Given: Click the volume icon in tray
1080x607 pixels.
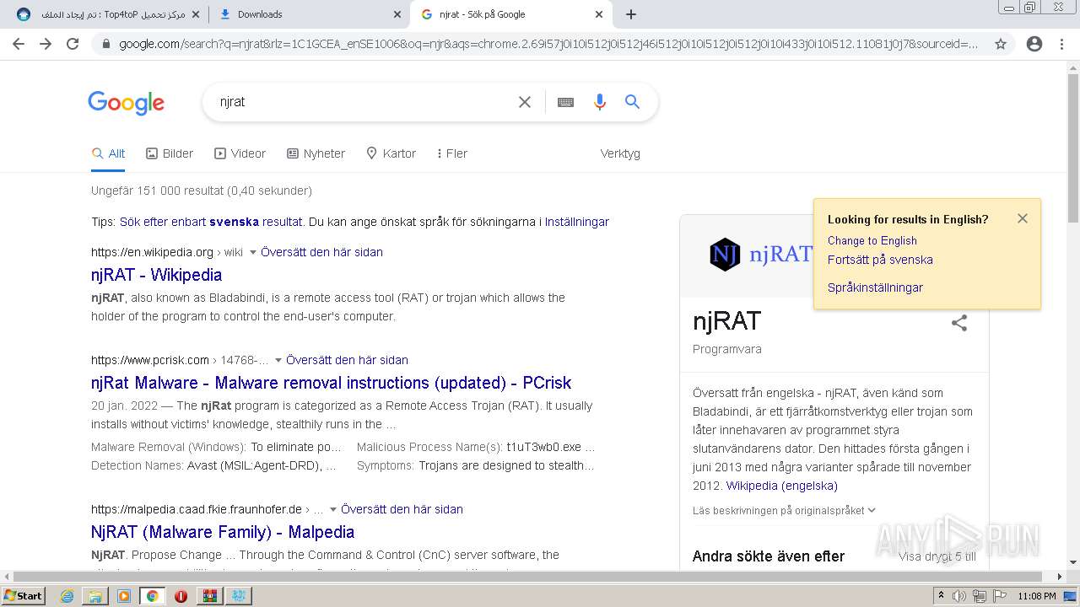Looking at the screenshot, I should (961, 596).
